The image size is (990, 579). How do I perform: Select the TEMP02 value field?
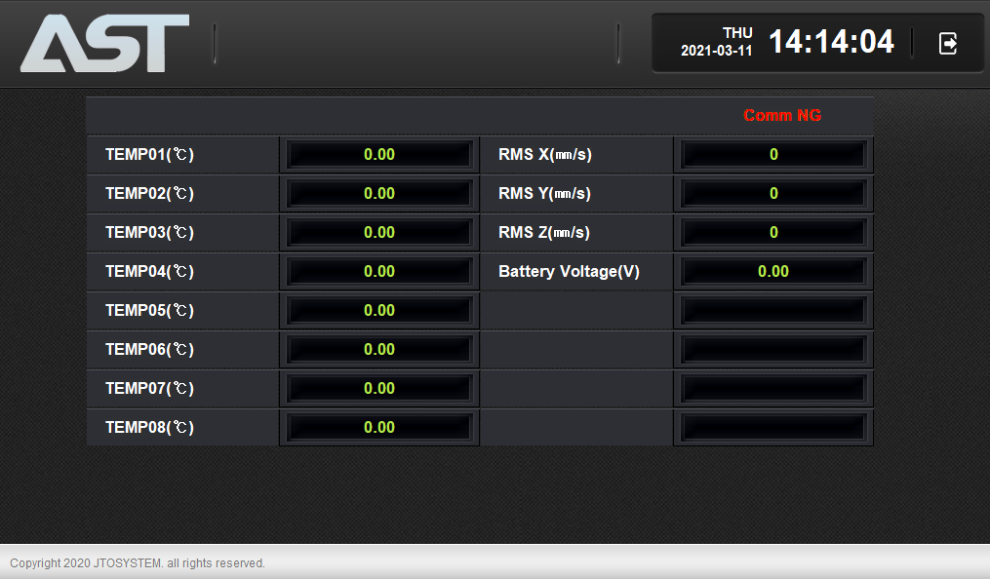(379, 194)
